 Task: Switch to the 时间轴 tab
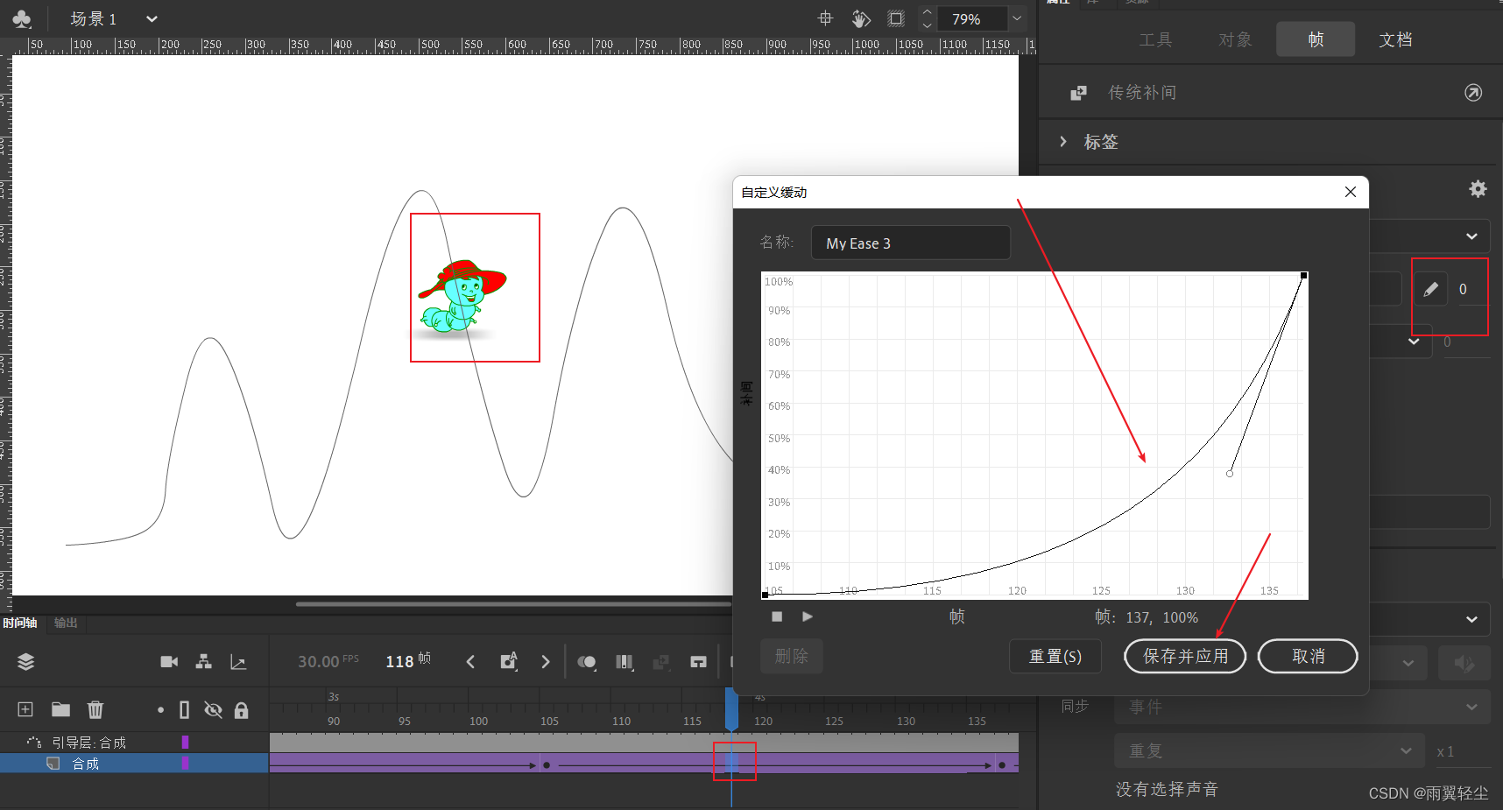(19, 623)
